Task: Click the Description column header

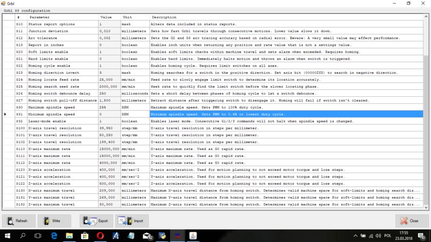Action: click(286, 17)
